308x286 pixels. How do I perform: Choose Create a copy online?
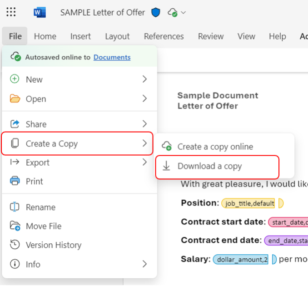click(x=215, y=147)
